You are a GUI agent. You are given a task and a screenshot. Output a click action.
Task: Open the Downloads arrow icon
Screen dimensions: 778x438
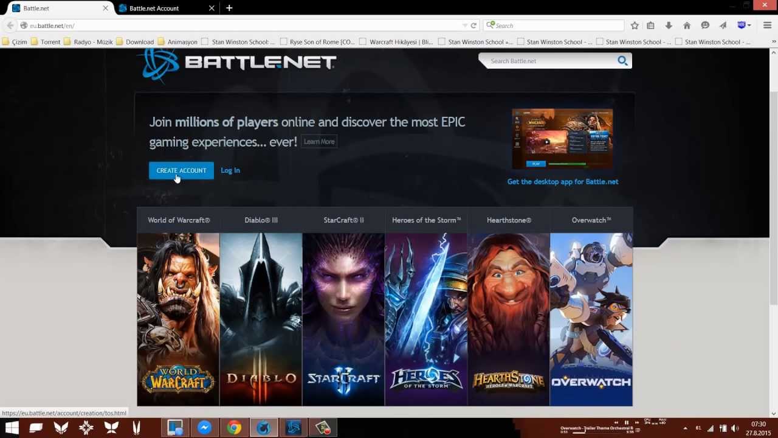pos(669,26)
